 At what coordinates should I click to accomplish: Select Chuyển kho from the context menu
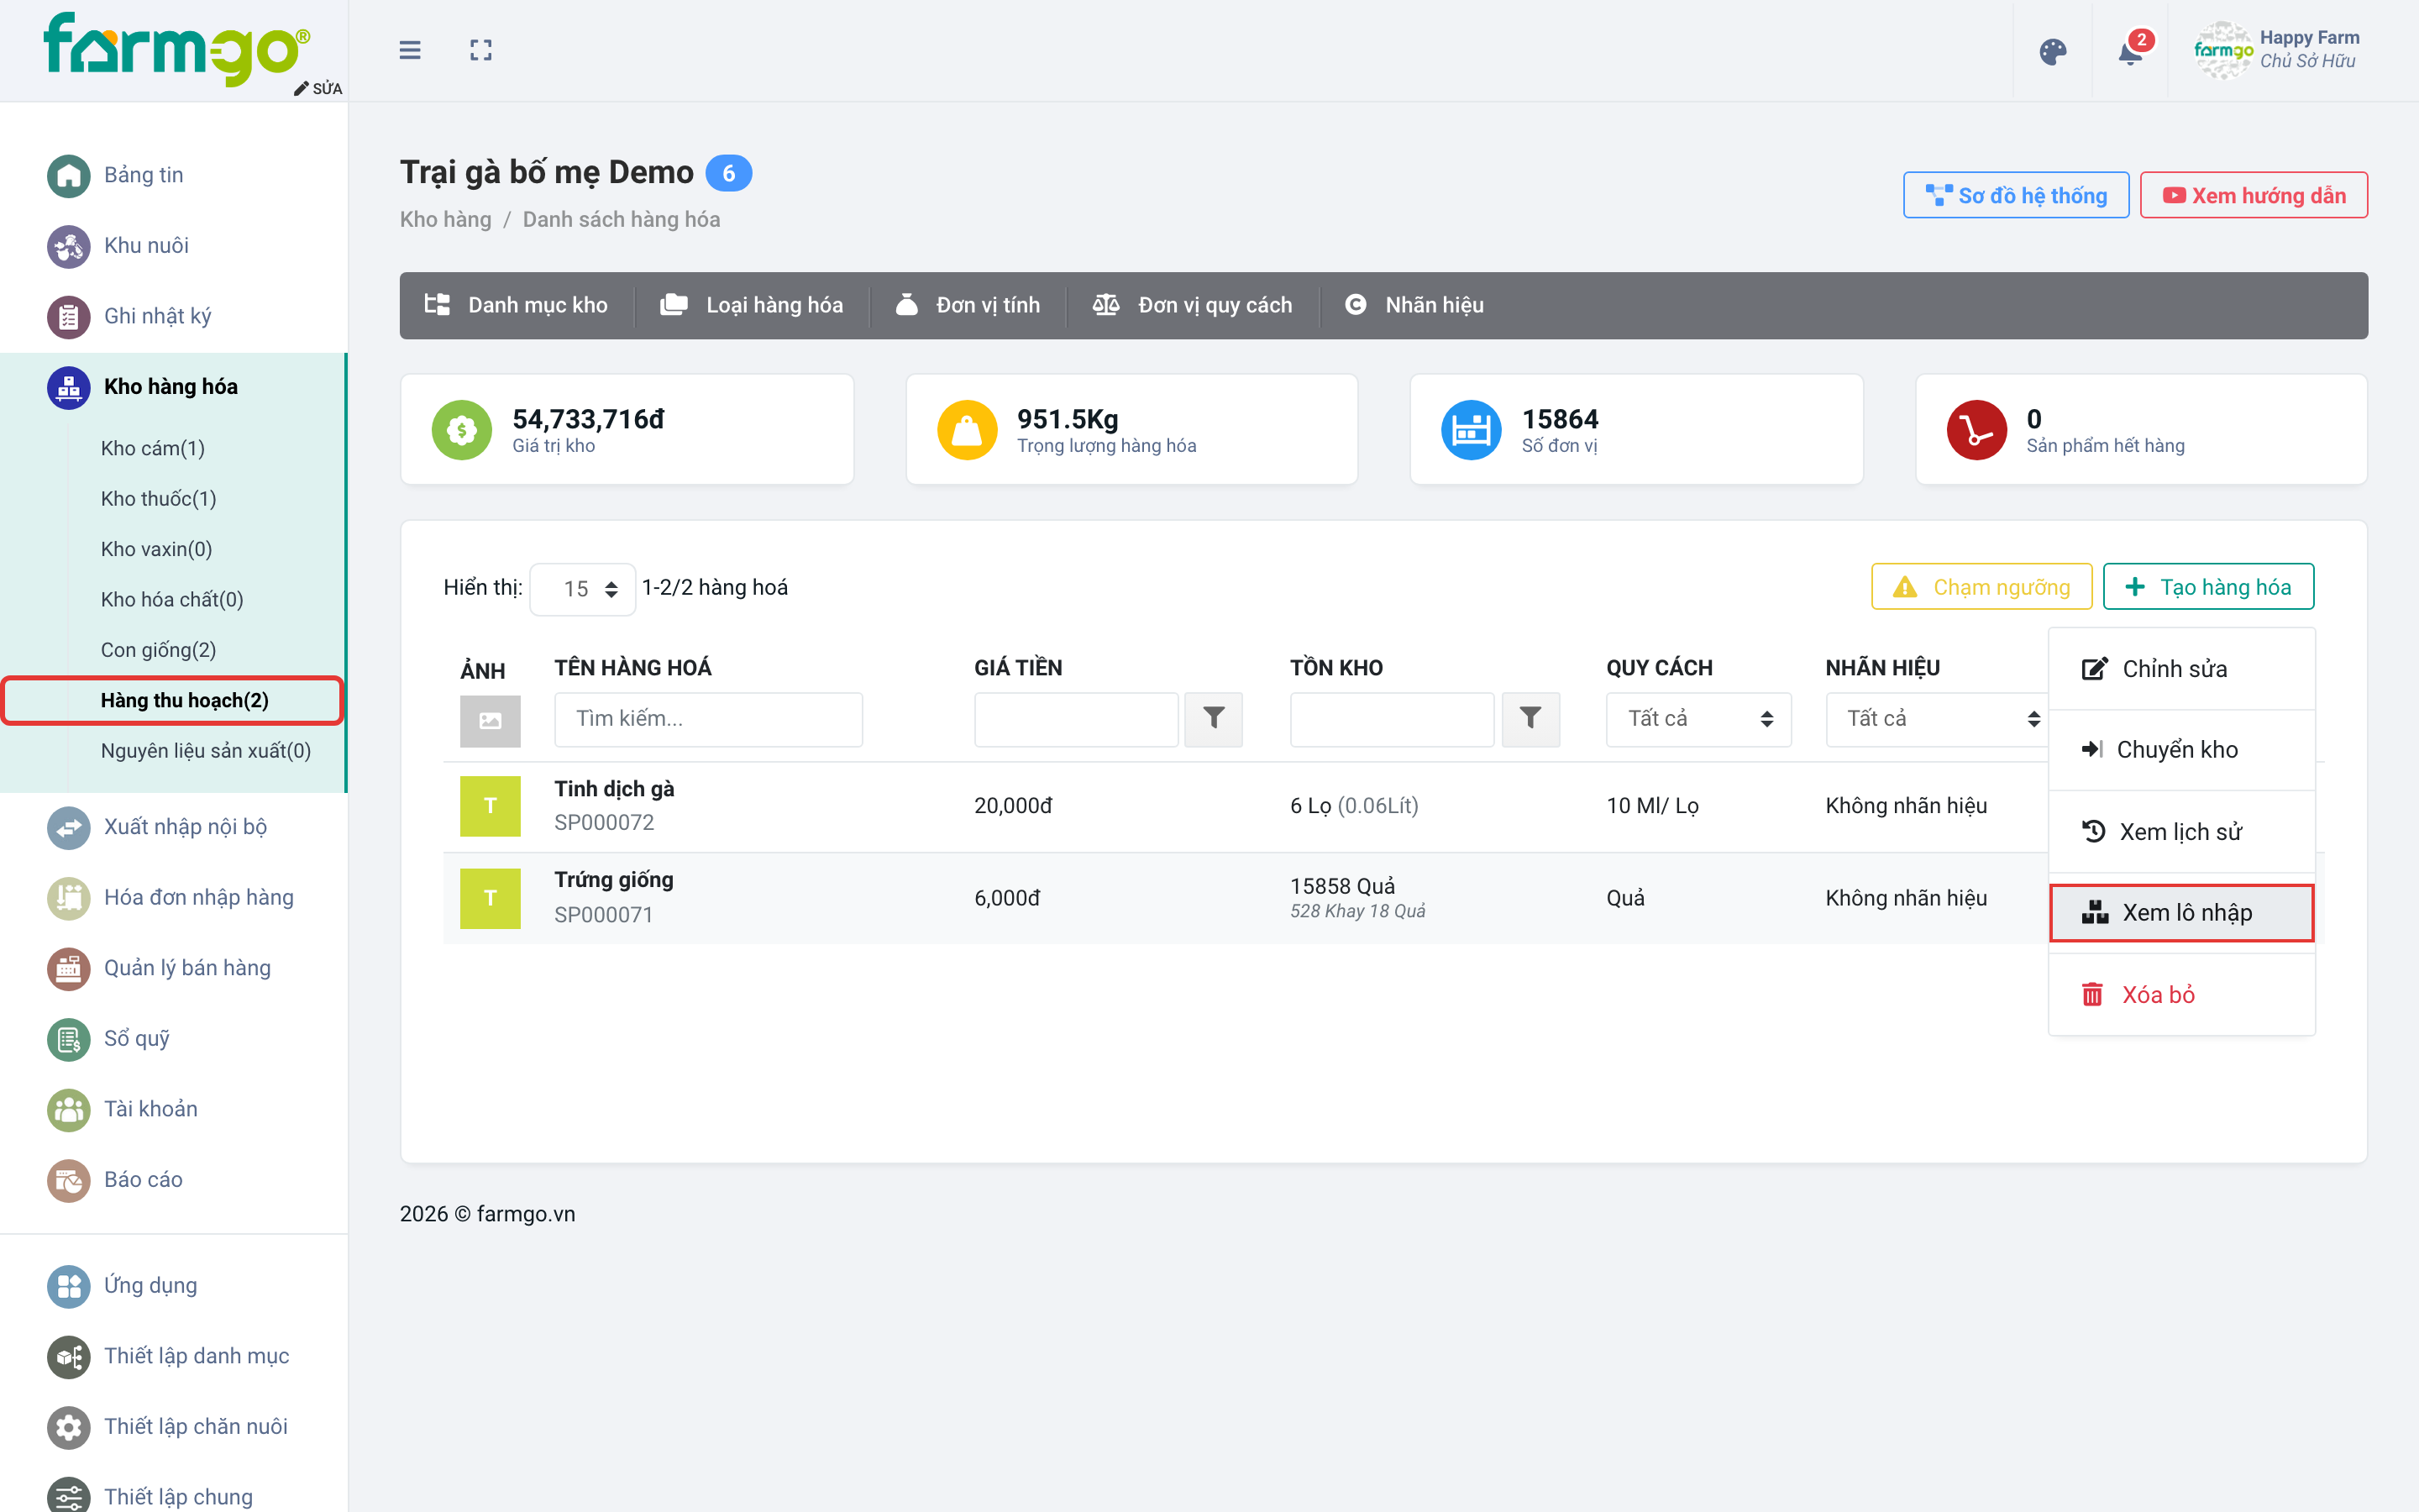click(2181, 750)
